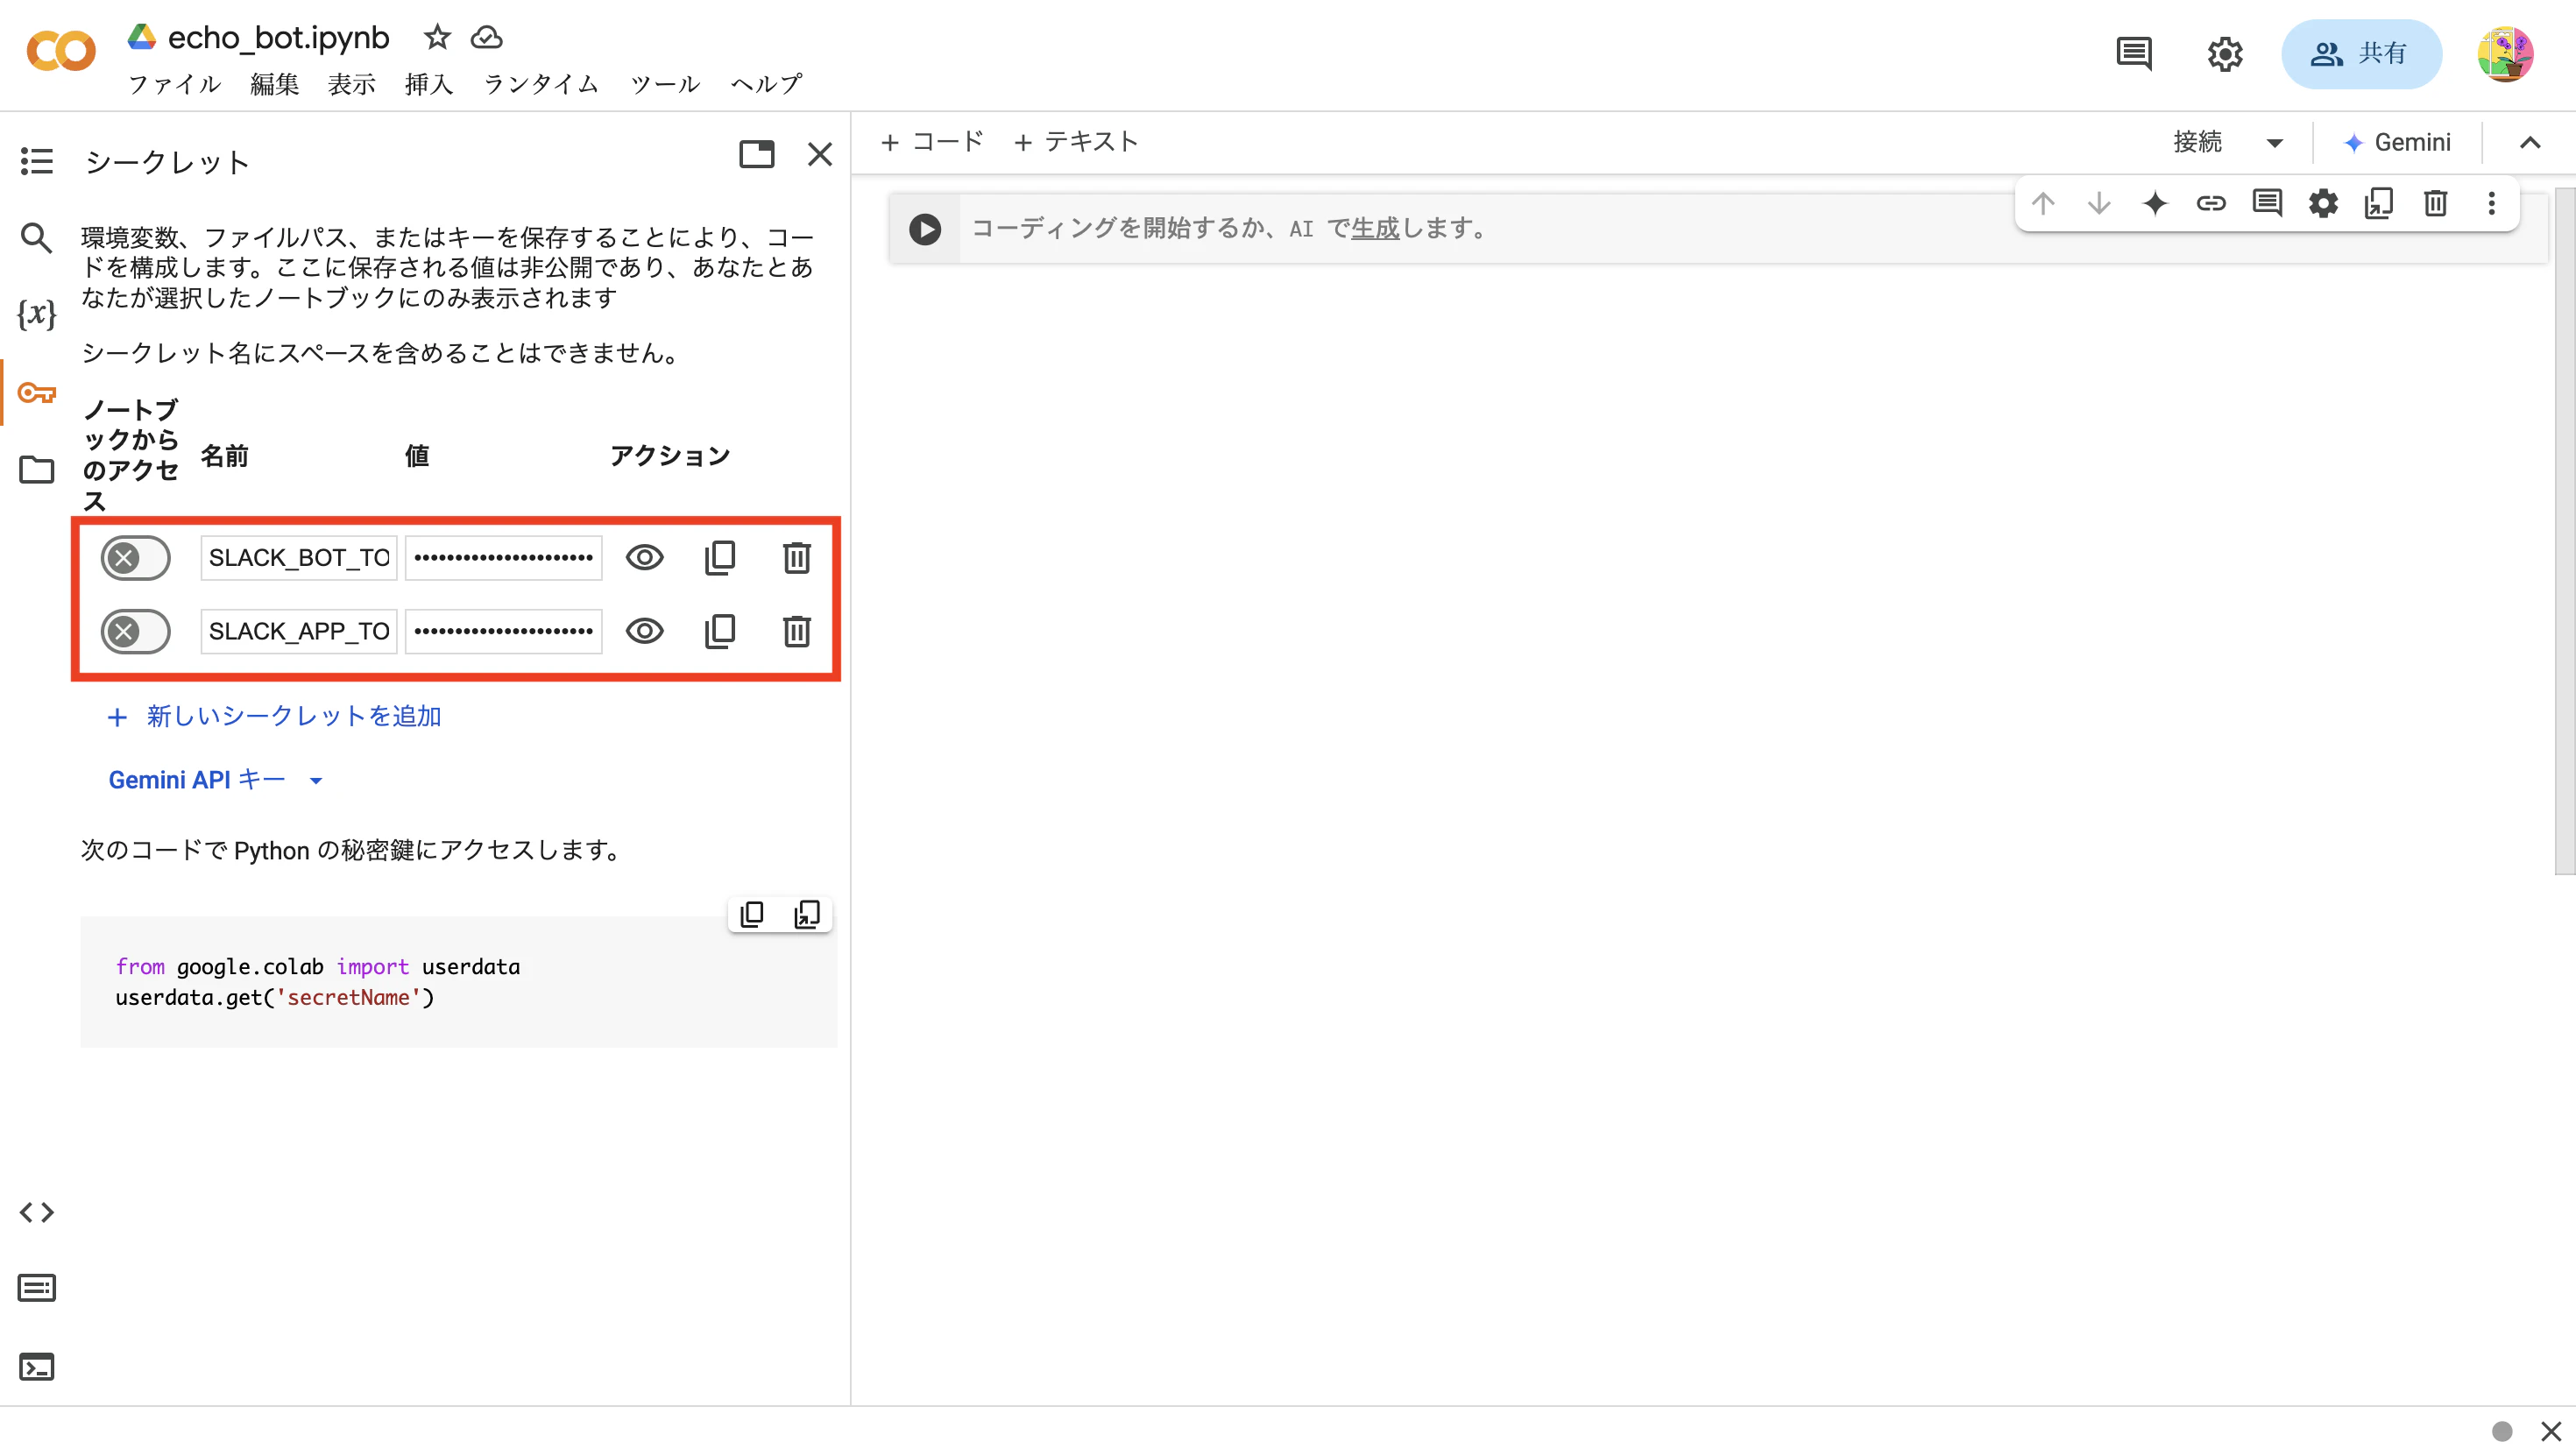Add a code cell with + コード
Screen dimensions: 2576x1456
coord(932,142)
